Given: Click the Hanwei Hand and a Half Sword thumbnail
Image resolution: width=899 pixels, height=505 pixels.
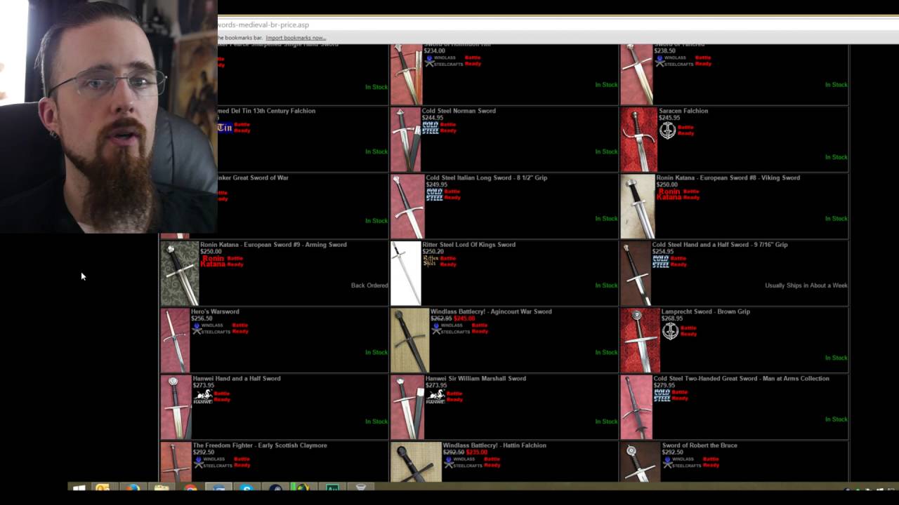Looking at the screenshot, I should point(176,408).
